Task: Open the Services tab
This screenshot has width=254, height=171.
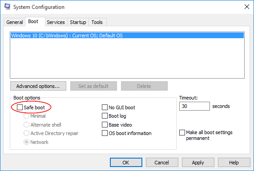Action: pos(56,22)
